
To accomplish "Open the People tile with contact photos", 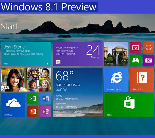I will 26,80.
